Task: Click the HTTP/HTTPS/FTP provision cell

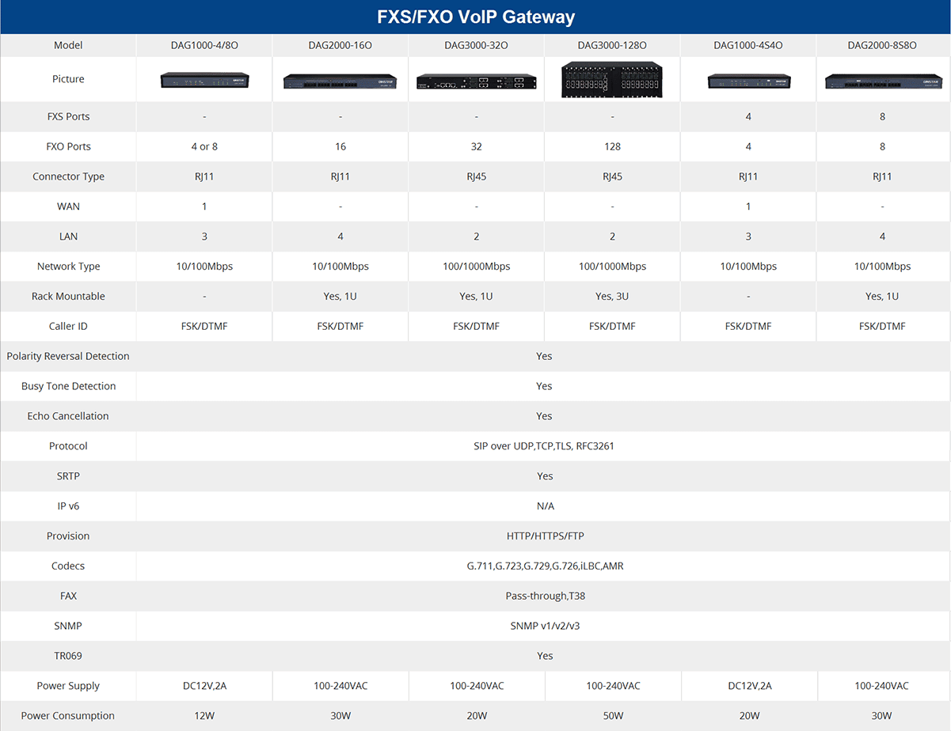Action: [x=544, y=536]
